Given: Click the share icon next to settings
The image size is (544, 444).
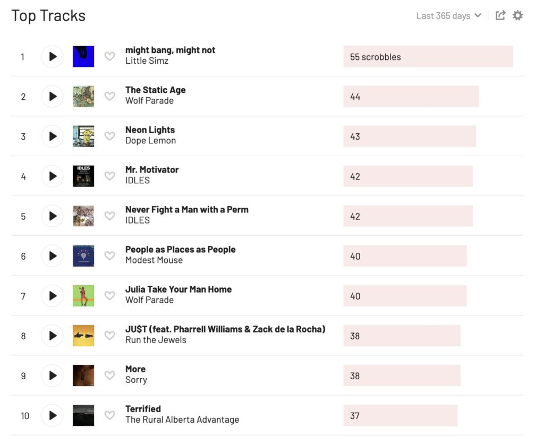Looking at the screenshot, I should click(x=500, y=15).
